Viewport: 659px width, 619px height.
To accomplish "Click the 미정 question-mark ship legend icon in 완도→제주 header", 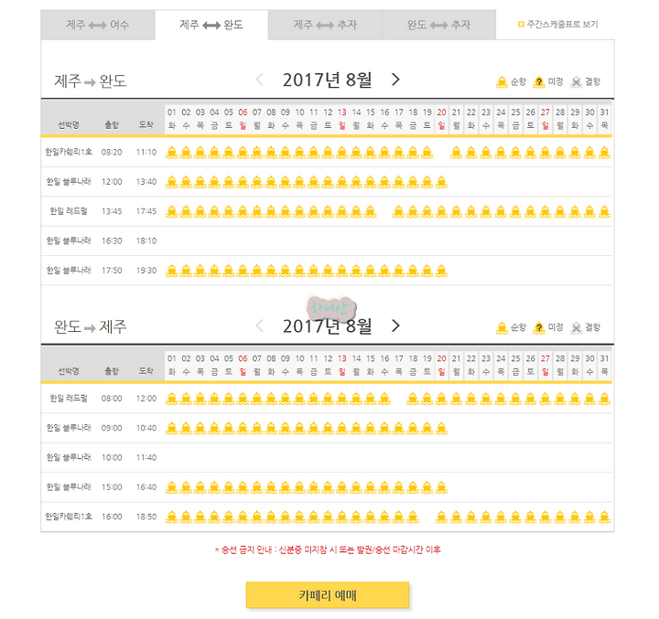I will pyautogui.click(x=539, y=327).
